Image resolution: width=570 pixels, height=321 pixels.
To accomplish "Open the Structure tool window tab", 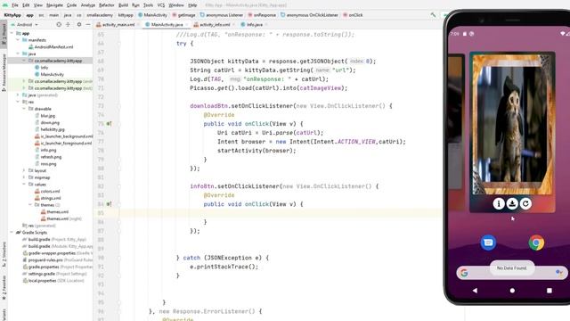I will click(4, 254).
